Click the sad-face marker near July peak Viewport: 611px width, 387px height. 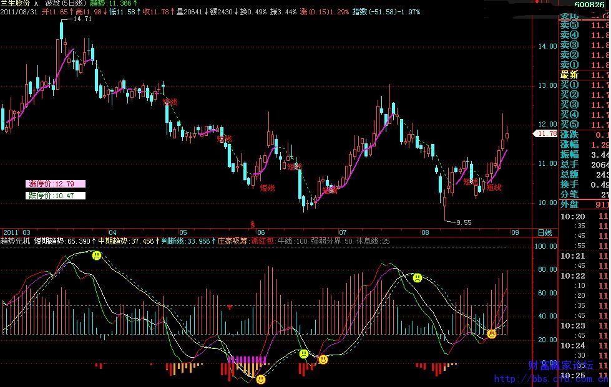[x=416, y=277]
